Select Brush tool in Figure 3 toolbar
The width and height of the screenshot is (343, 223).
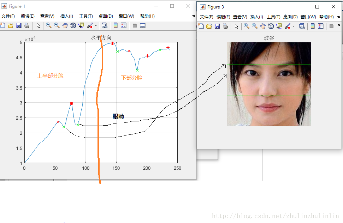288,26
